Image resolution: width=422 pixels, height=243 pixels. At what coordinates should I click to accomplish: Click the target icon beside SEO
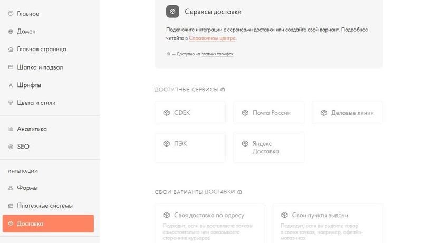coord(11,147)
